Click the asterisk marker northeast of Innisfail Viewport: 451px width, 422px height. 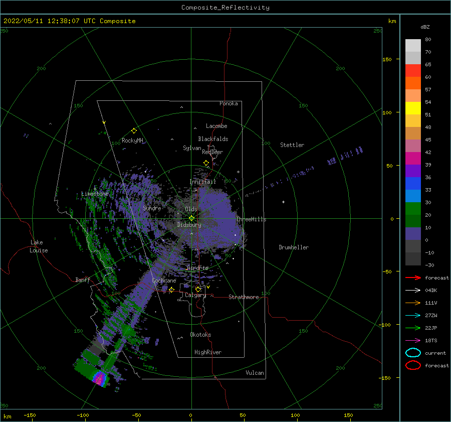click(238, 172)
